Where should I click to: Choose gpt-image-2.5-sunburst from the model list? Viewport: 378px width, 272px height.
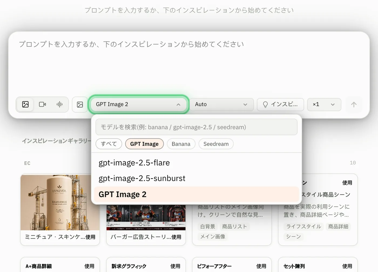[197, 178]
